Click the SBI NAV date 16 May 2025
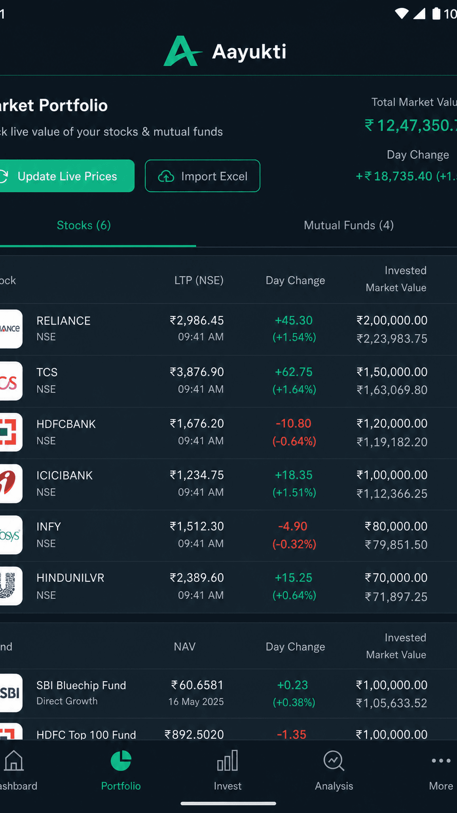 pyautogui.click(x=196, y=702)
